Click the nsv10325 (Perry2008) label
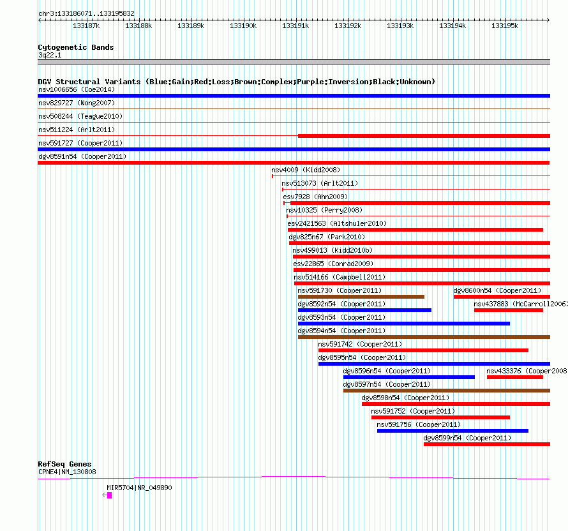This screenshot has height=531, width=568. point(324,210)
